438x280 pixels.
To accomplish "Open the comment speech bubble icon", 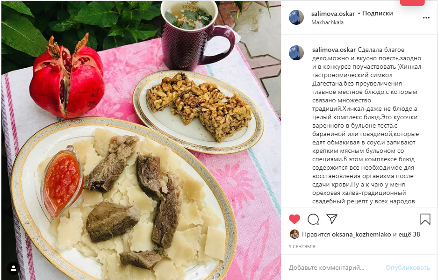I will click(313, 219).
